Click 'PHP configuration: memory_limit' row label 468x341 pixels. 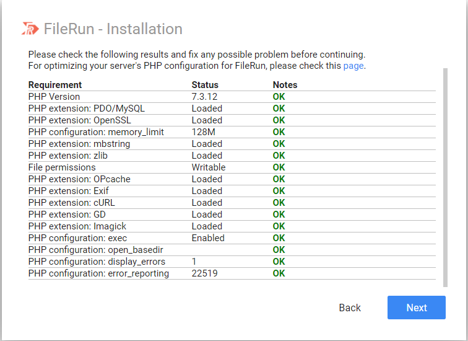tap(96, 132)
